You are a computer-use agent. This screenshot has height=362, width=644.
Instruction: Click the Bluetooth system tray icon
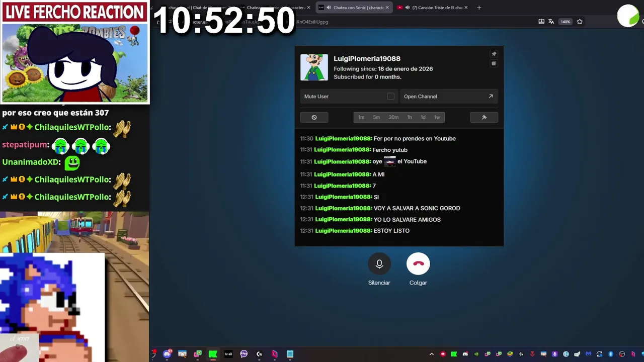tap(611, 354)
